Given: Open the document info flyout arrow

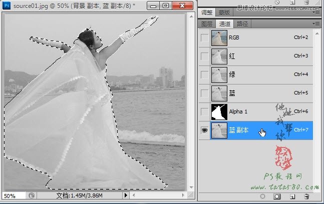Looking at the screenshot, I should (126, 195).
